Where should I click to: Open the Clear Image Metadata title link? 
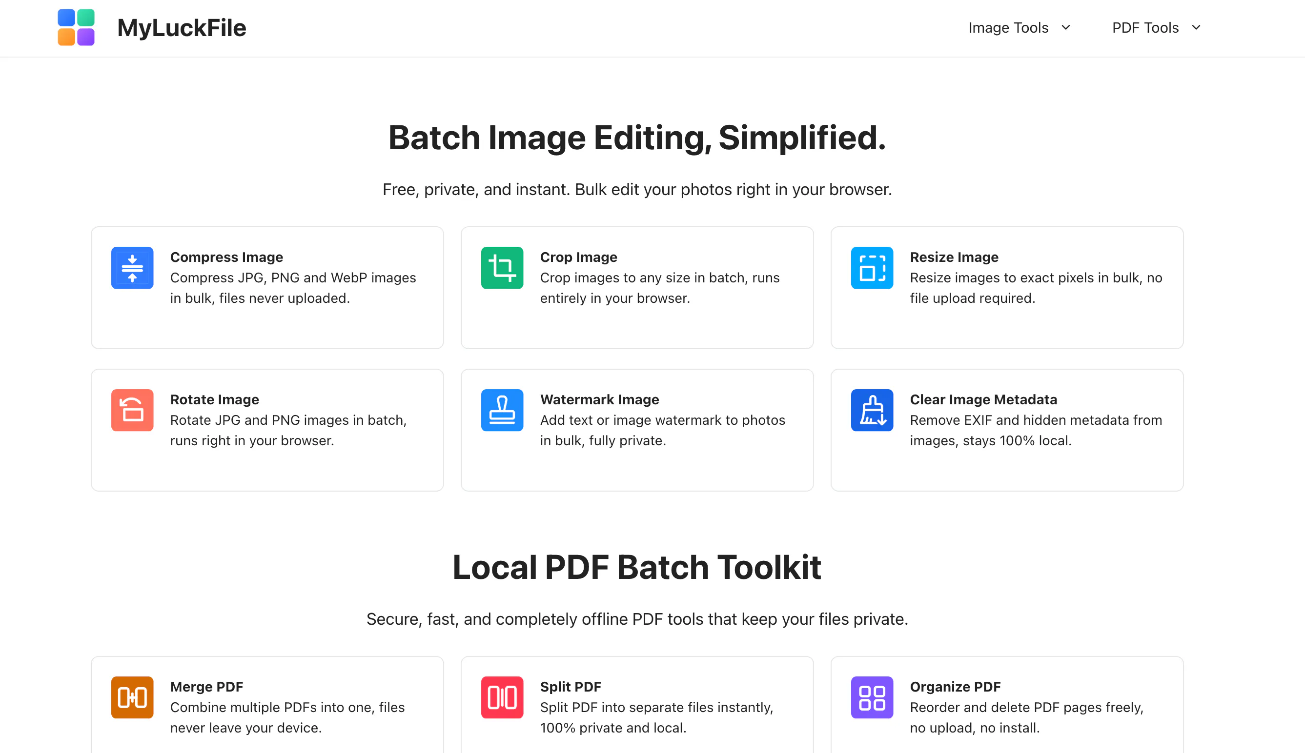click(983, 399)
